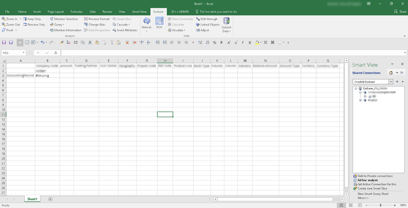Click the Cut scissors icon in toolbar

point(90,43)
